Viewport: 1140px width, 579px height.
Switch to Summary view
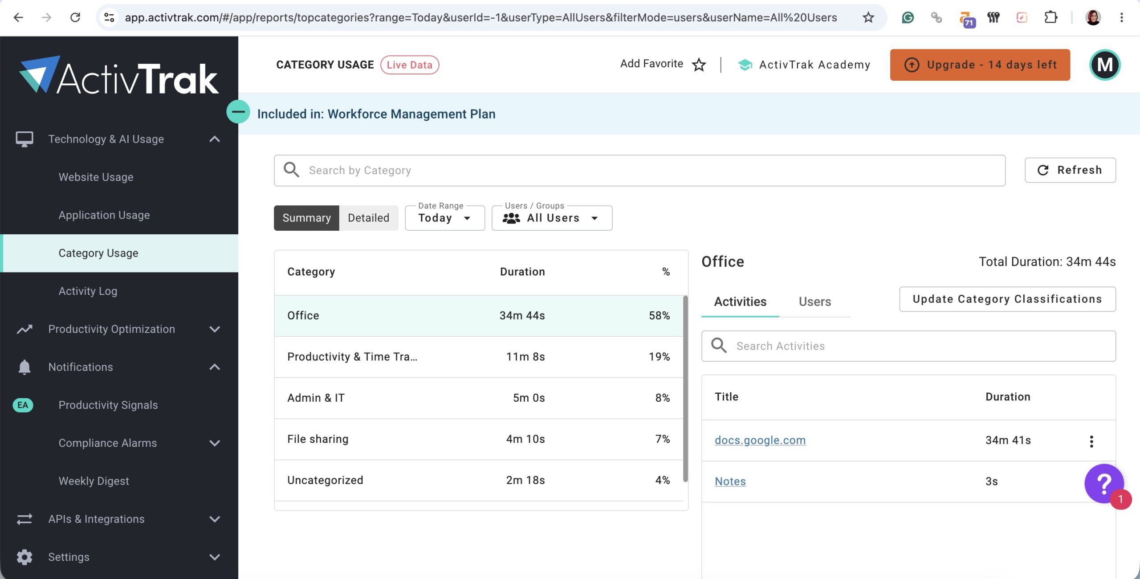pyautogui.click(x=306, y=218)
